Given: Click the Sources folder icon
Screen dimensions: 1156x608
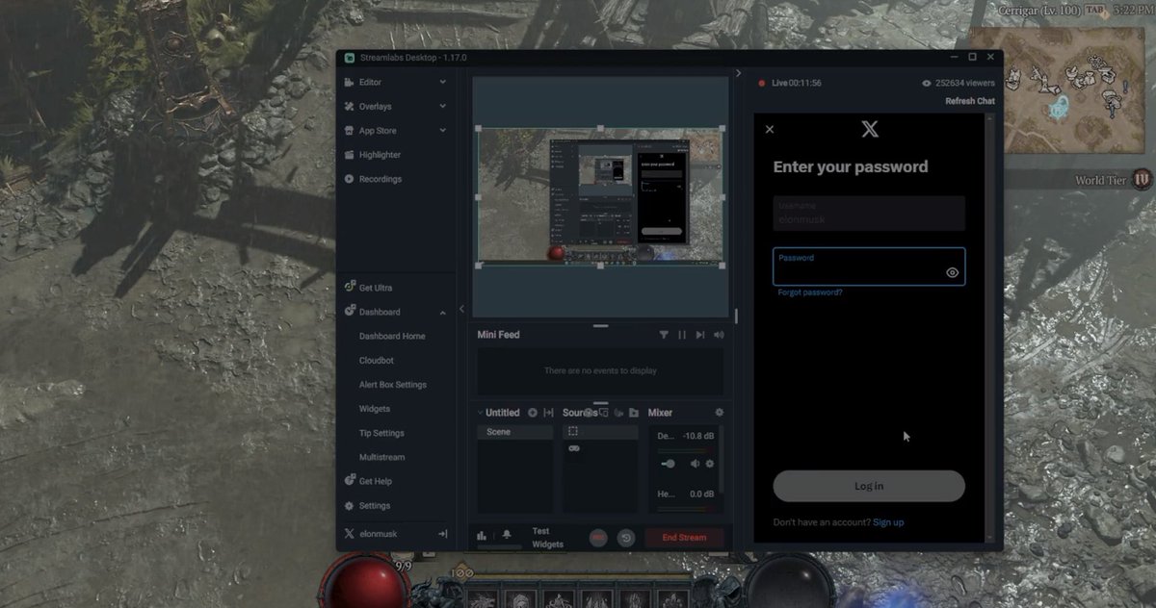Looking at the screenshot, I should point(634,413).
